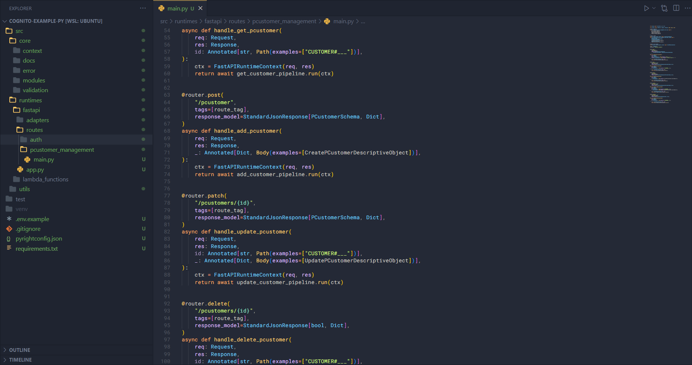
Task: Expand the TIMELINE panel
Action: pyautogui.click(x=20, y=360)
